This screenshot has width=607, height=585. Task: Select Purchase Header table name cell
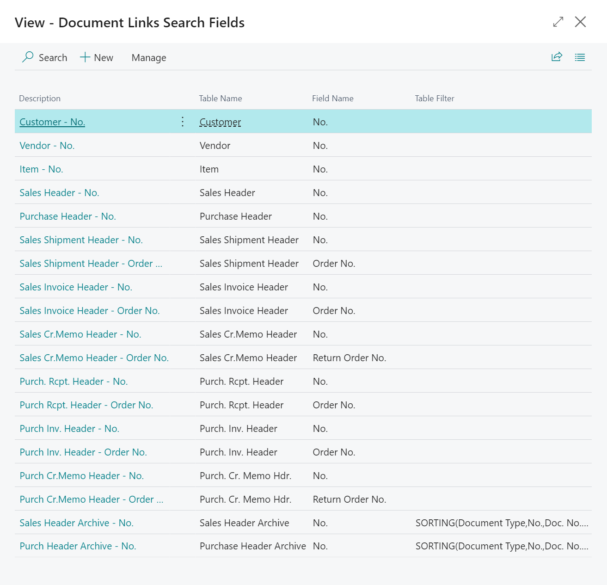pyautogui.click(x=236, y=216)
